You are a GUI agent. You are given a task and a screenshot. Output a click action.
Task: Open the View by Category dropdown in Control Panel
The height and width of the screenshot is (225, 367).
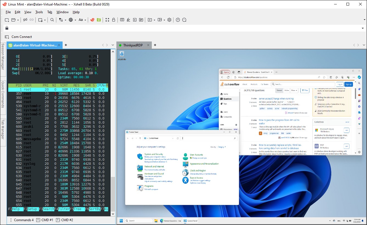pos(222,147)
